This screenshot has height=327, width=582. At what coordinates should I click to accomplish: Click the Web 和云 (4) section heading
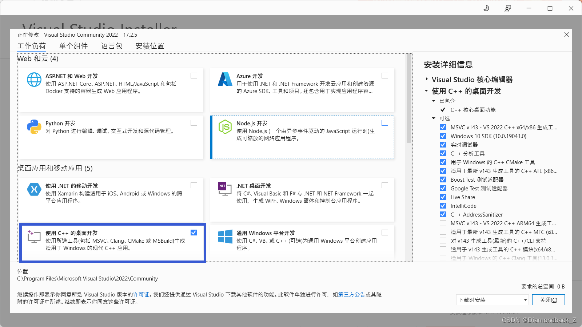38,58
